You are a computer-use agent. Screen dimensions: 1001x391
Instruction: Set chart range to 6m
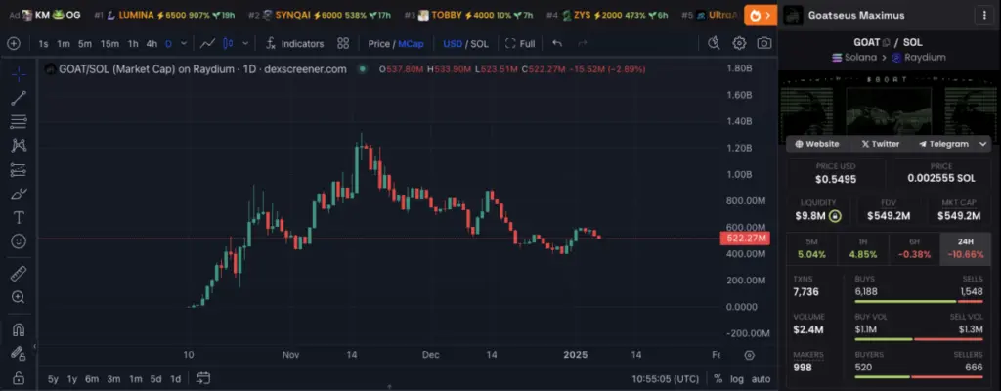(x=92, y=378)
